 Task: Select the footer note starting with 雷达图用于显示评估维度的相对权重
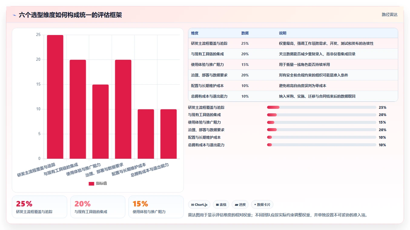coord(278,215)
